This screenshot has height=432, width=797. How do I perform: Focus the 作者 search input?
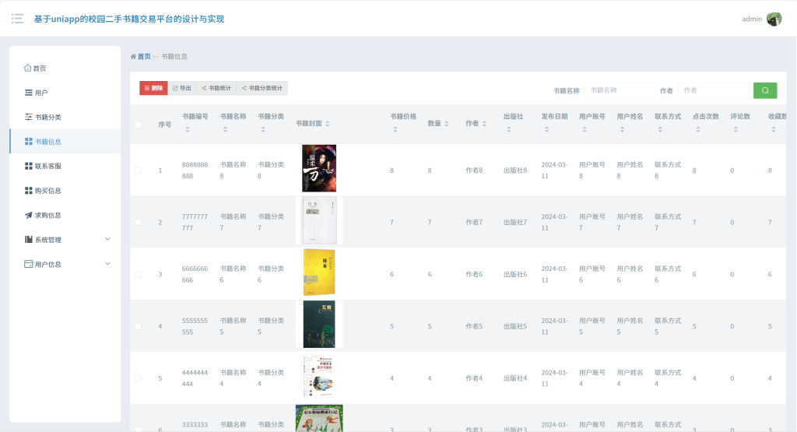click(713, 90)
